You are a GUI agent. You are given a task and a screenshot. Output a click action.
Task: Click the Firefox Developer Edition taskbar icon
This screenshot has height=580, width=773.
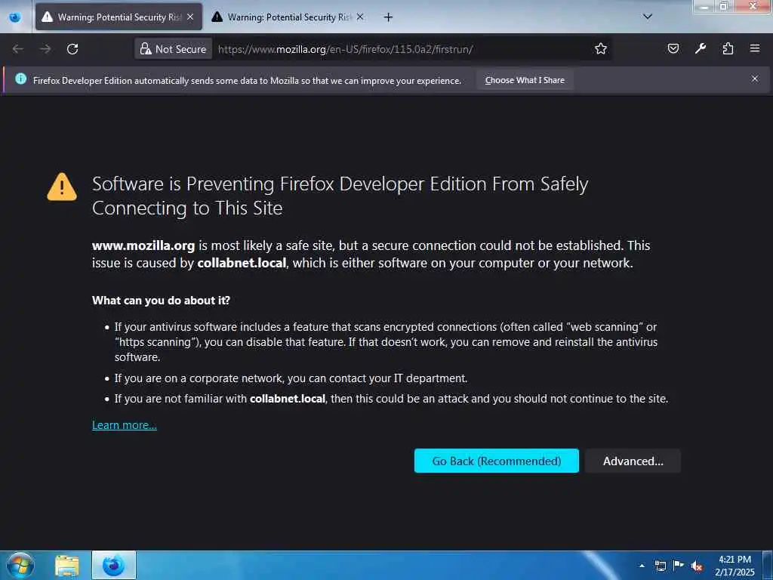coord(114,565)
